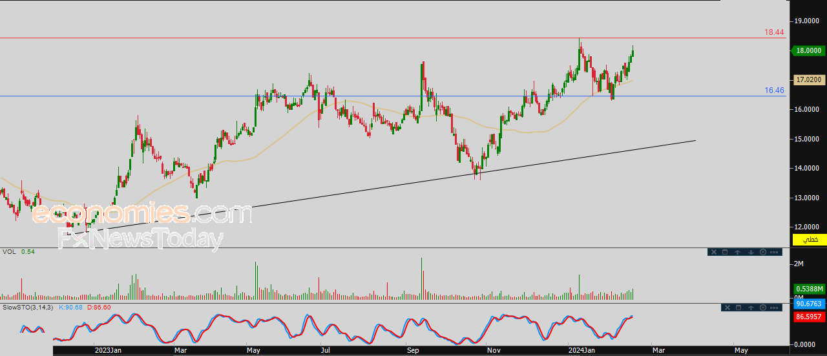The width and height of the screenshot is (827, 356).
Task: Open SlowSTO panel more options menu
Action: pyautogui.click(x=774, y=308)
